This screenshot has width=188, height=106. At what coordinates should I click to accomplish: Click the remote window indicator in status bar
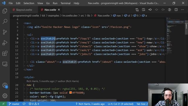coord(3,104)
